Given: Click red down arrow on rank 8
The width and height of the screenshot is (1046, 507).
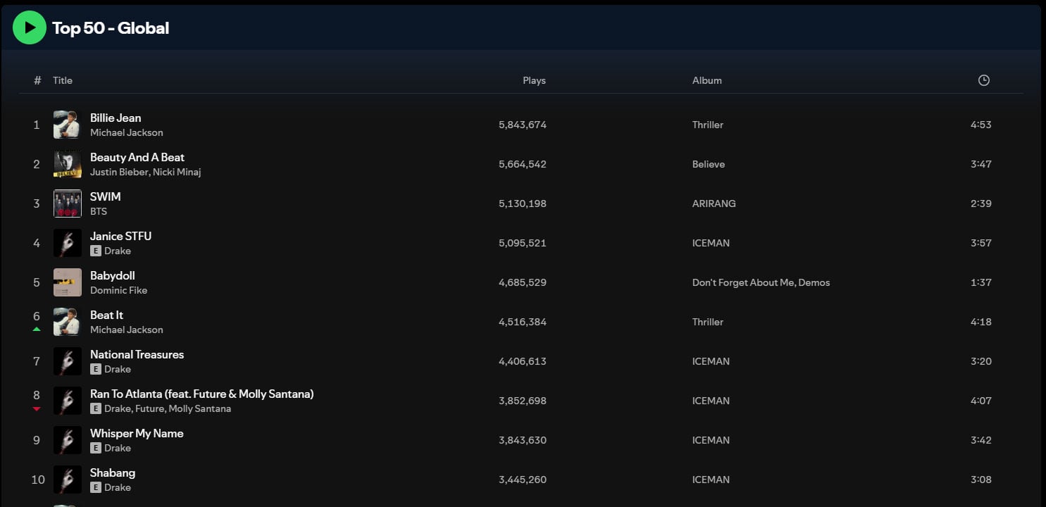Looking at the screenshot, I should tap(37, 408).
